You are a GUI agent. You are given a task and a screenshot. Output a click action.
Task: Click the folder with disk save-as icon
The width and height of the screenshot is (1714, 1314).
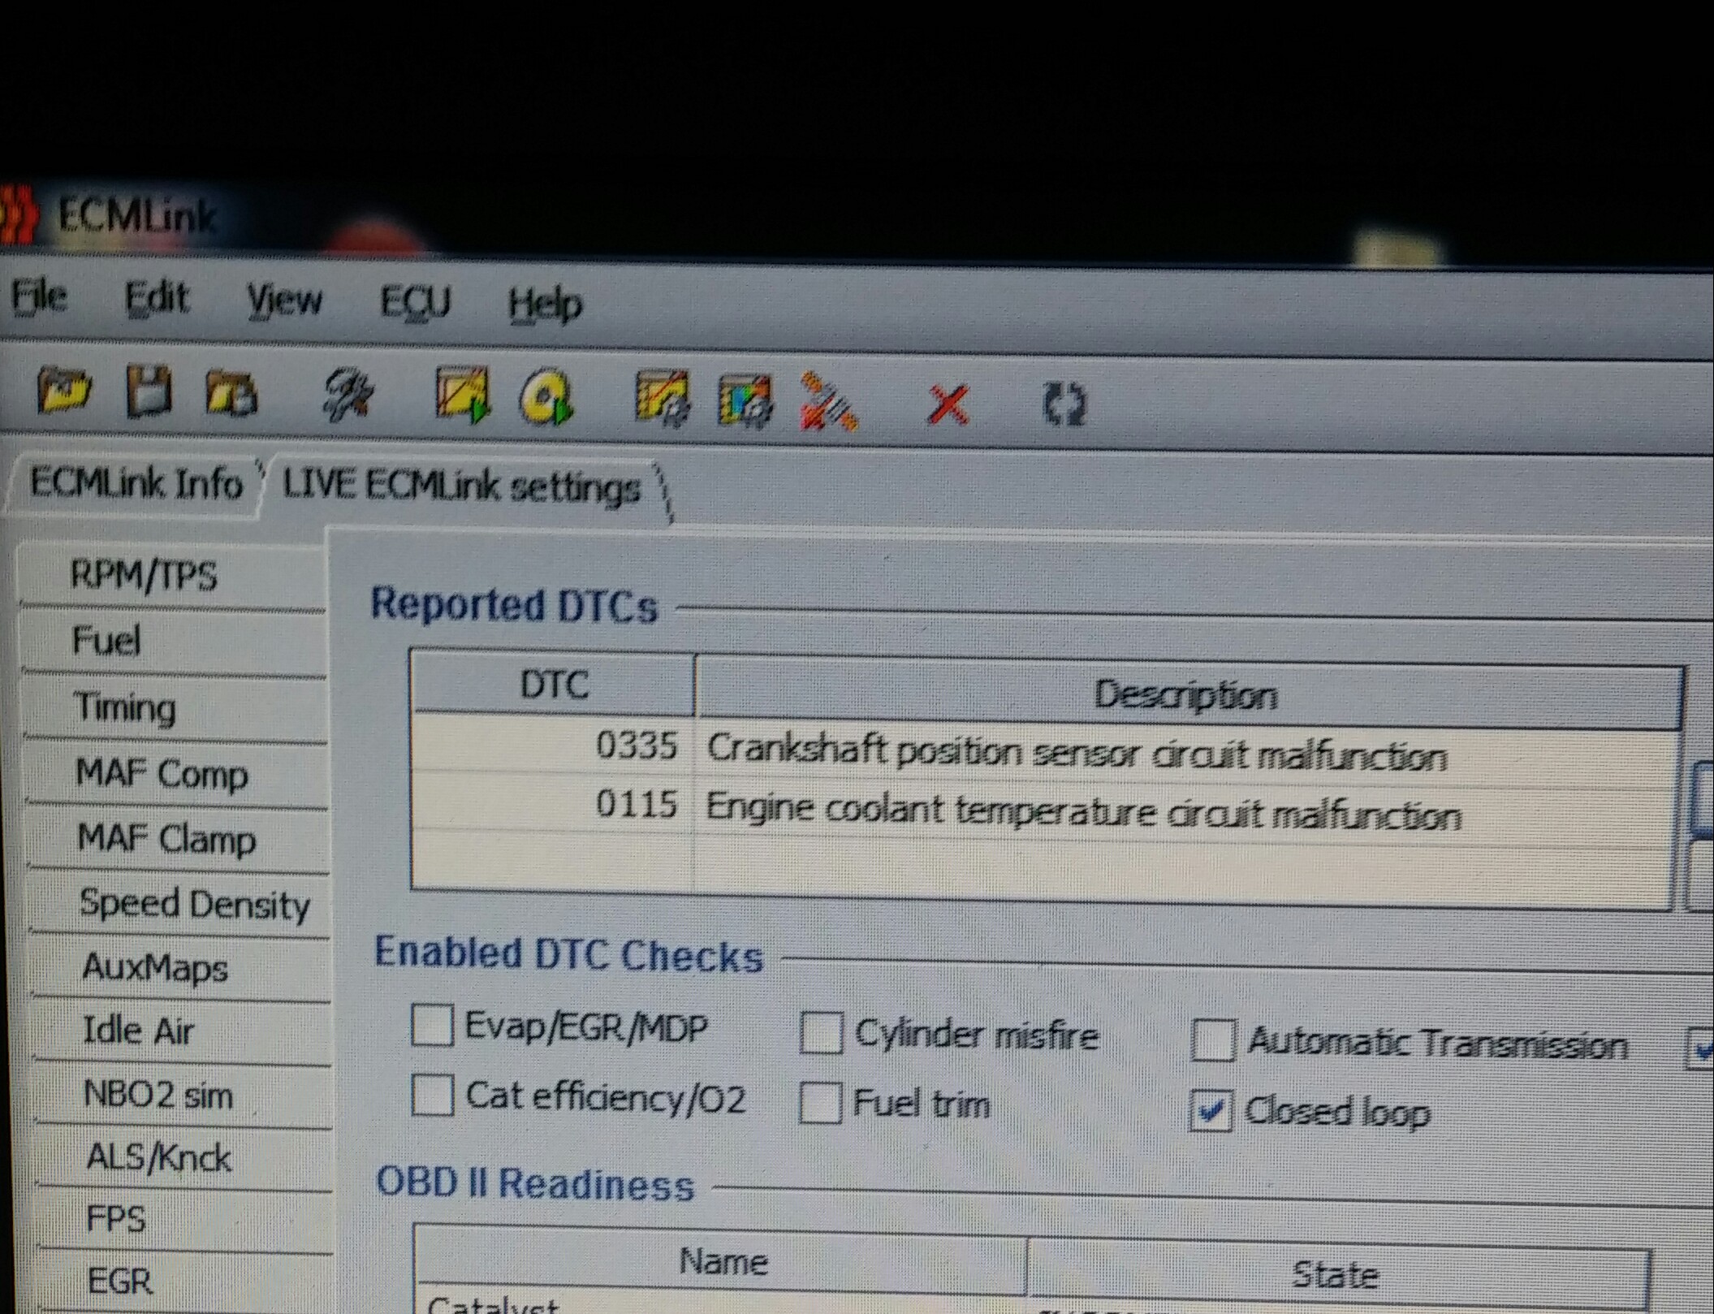click(231, 394)
